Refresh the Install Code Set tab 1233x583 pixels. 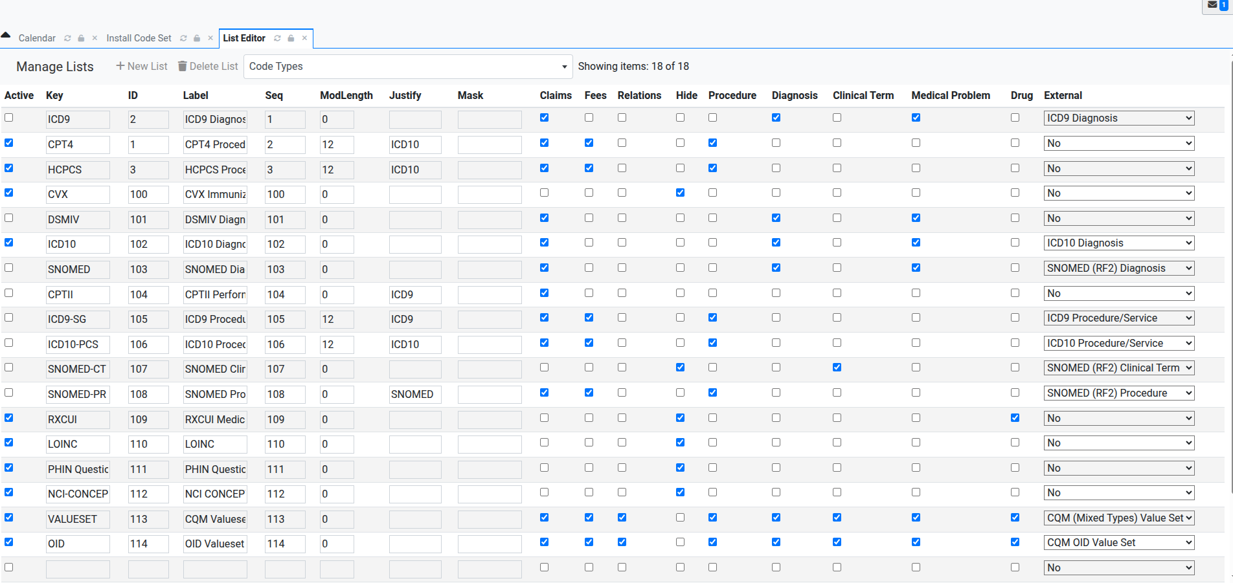pos(183,38)
